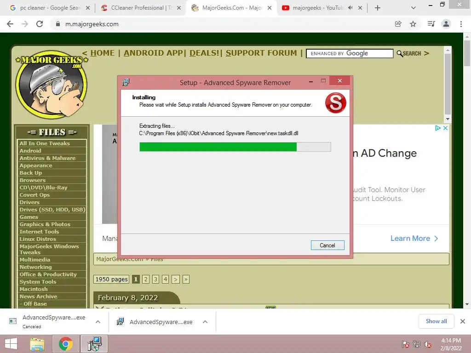Expand options for the second AdvancedSpyware download
Viewport: 471px width, 353px height.
pos(205,322)
